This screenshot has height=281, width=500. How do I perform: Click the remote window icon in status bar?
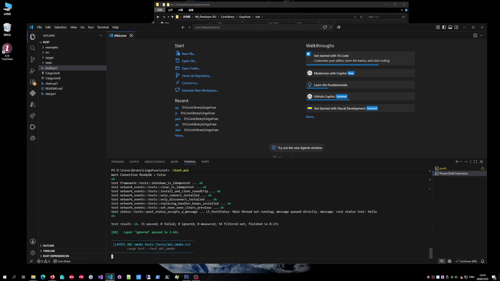31,261
